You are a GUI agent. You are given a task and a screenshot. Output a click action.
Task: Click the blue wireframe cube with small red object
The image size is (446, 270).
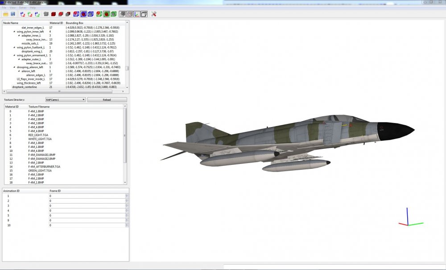[x=76, y=14]
